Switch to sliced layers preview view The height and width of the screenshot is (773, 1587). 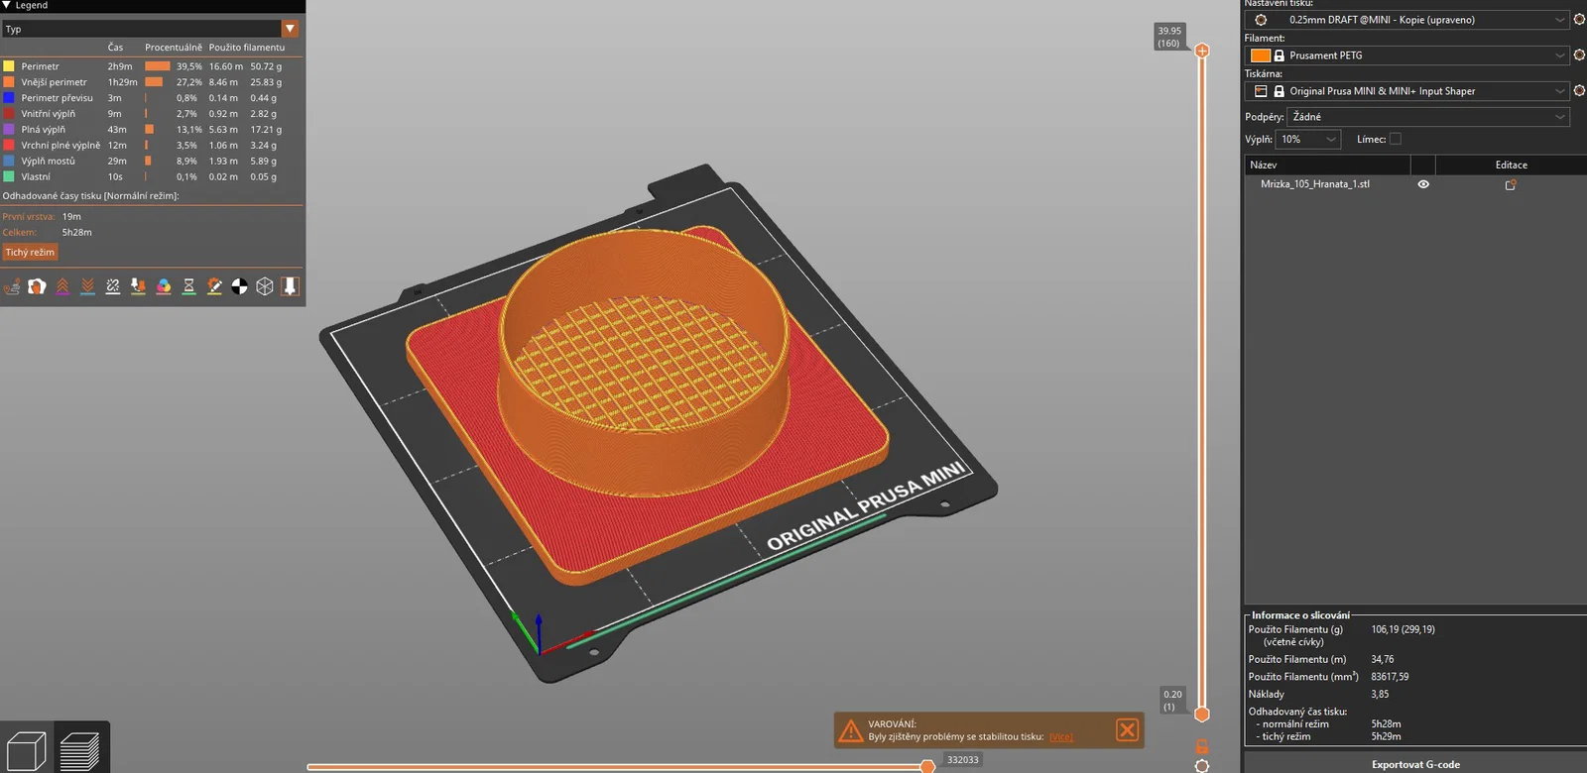80,749
